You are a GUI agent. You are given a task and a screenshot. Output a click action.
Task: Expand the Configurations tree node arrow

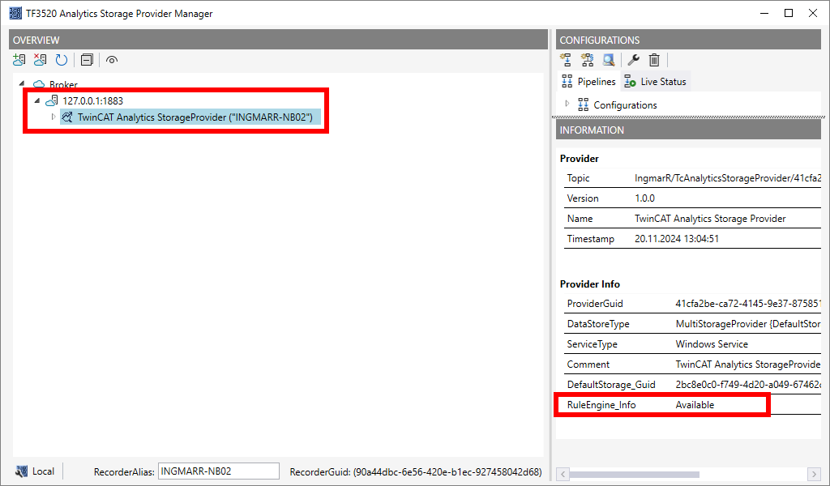(x=567, y=104)
